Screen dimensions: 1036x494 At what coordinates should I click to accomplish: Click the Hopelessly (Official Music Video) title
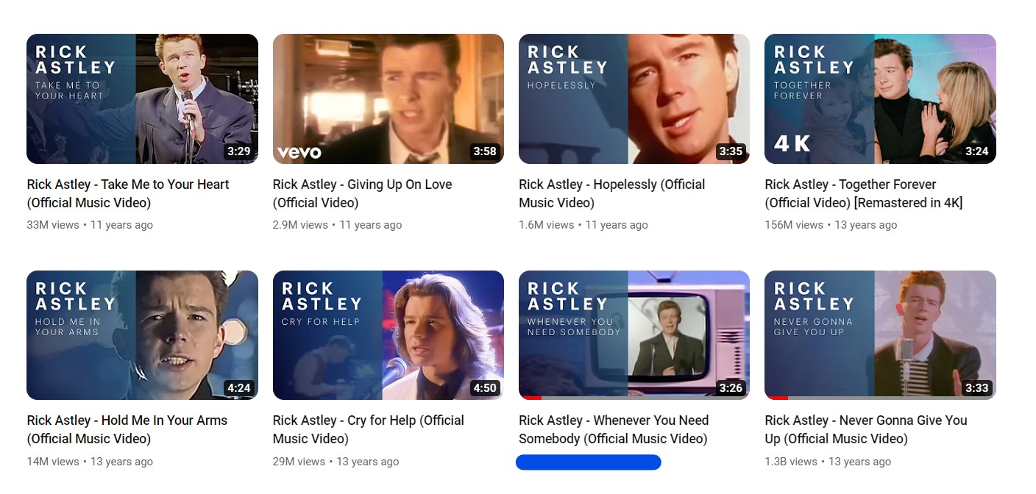tap(612, 193)
